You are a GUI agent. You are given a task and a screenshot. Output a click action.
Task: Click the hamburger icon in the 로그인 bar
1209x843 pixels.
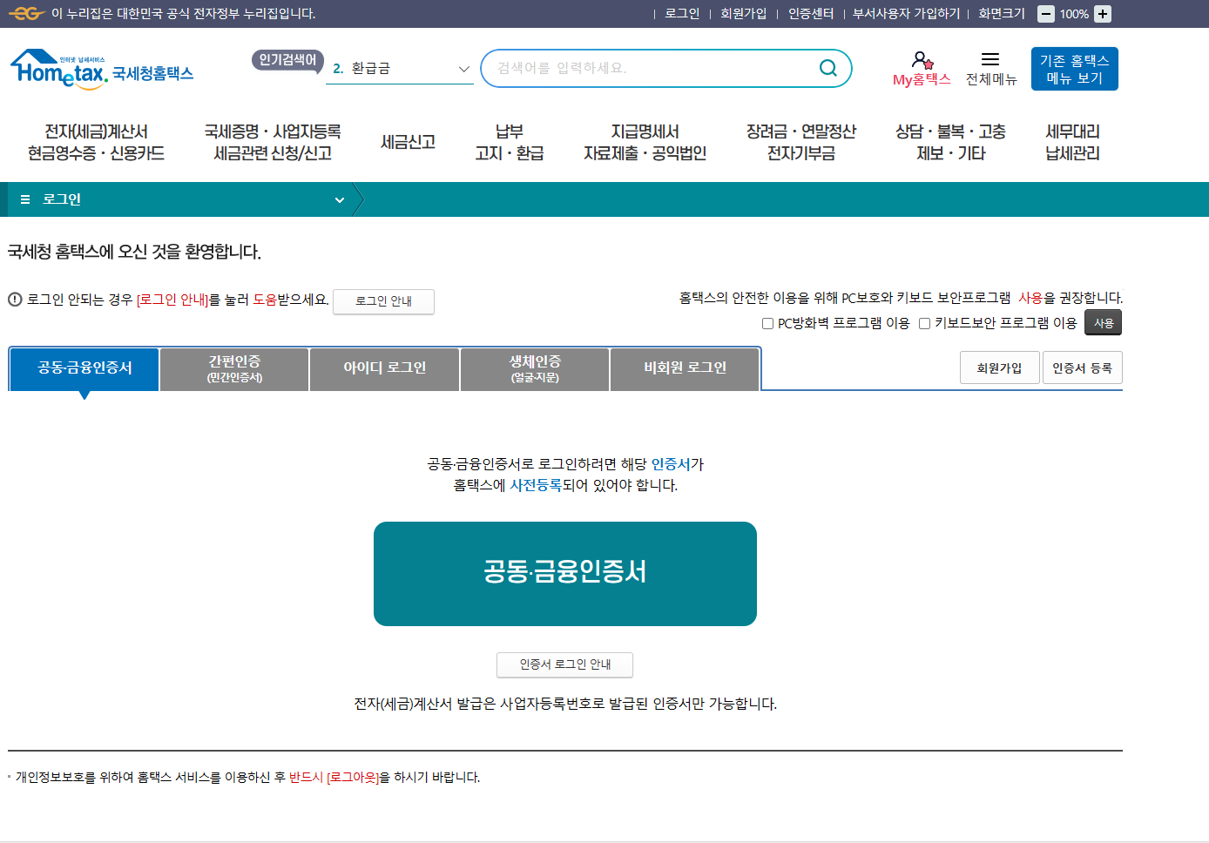point(24,199)
